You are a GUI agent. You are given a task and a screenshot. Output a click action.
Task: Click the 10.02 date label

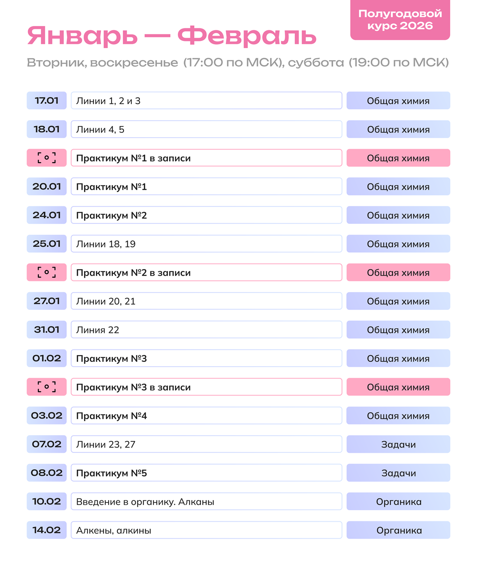coord(47,501)
